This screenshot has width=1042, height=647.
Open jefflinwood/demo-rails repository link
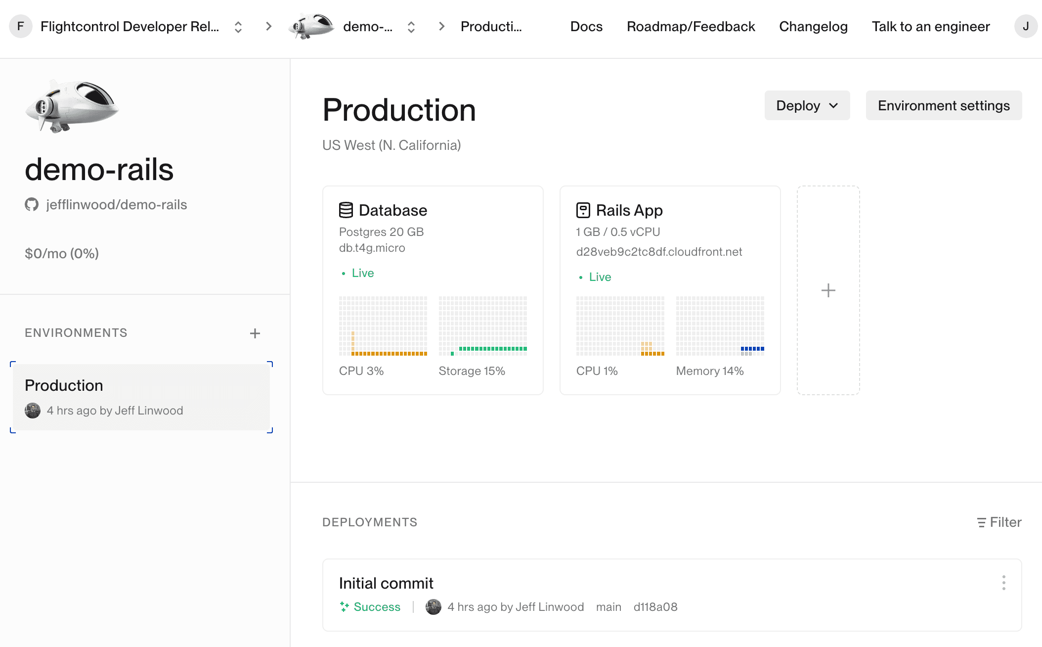point(117,204)
